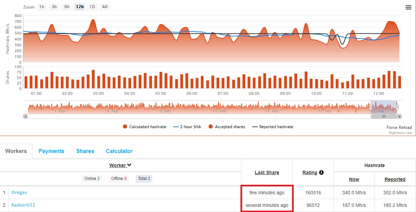The width and height of the screenshot is (416, 212).
Task: Toggle Calculated hashrate legend series
Action: pyautogui.click(x=144, y=127)
